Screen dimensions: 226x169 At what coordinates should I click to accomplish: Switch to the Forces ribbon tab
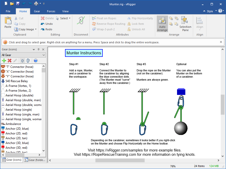coord(51,11)
